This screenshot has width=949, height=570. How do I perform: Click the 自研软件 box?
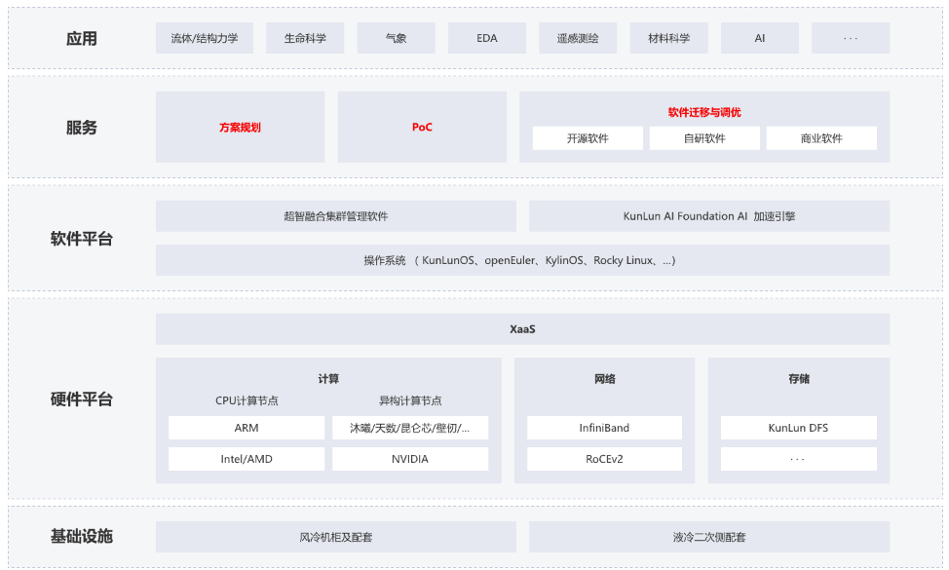point(704,138)
